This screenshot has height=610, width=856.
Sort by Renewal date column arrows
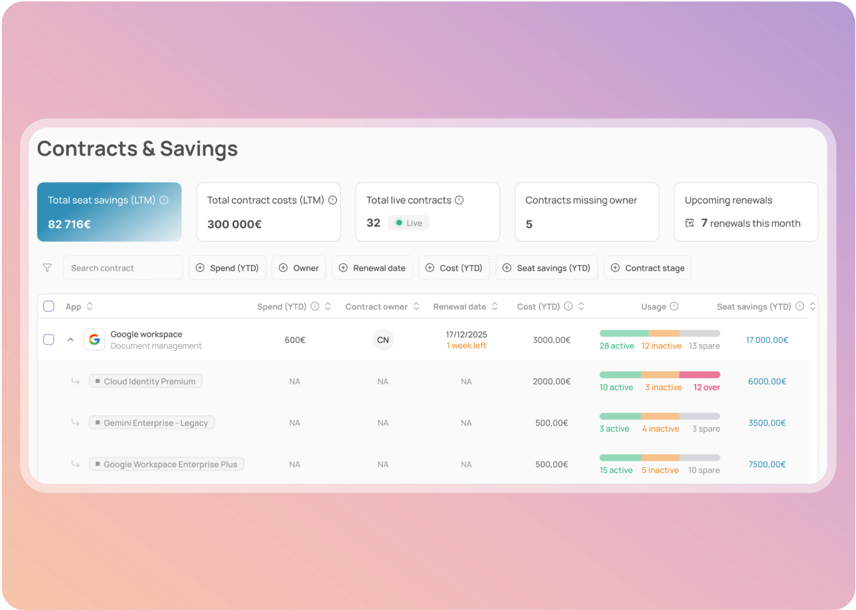click(495, 307)
